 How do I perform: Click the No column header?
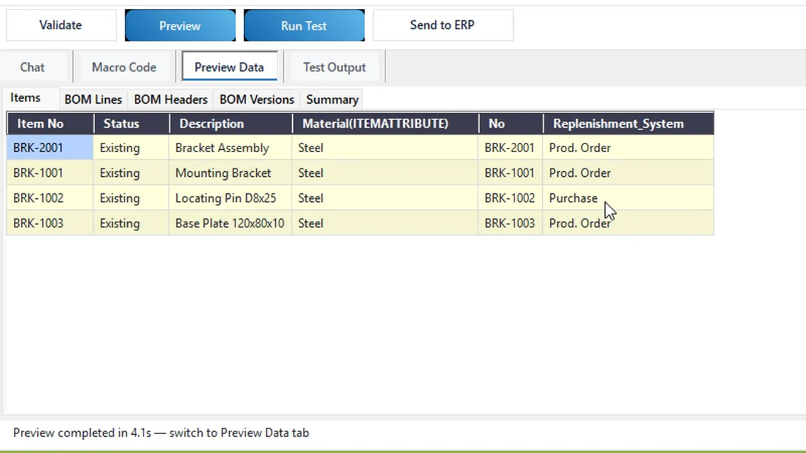click(511, 123)
